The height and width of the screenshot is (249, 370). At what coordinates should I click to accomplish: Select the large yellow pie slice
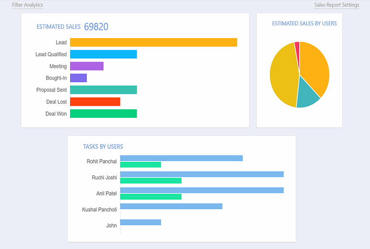tap(283, 76)
